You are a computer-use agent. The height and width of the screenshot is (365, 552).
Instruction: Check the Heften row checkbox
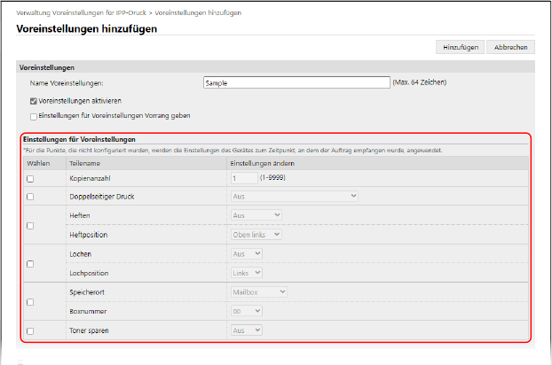(30, 225)
